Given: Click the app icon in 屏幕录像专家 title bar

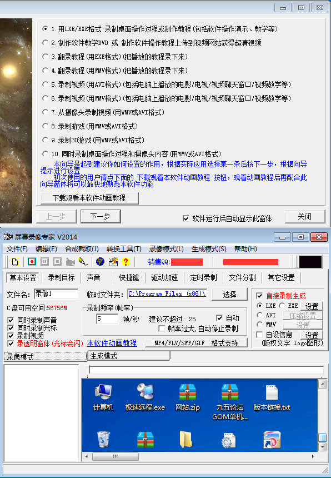Looking at the screenshot, I should tap(8, 237).
